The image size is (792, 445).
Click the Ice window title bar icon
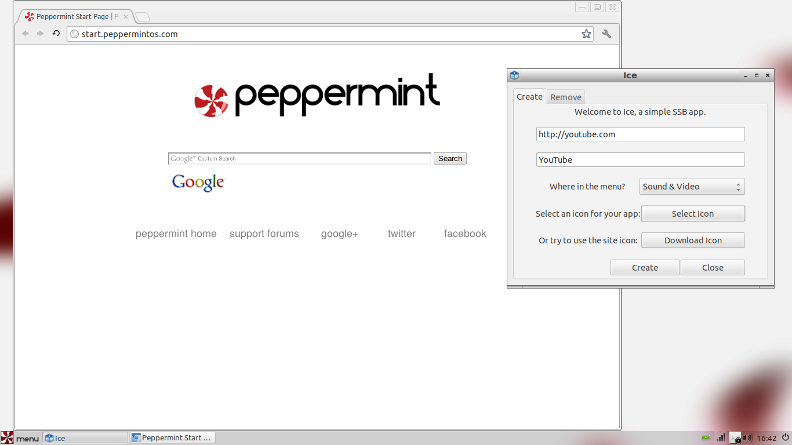point(514,75)
